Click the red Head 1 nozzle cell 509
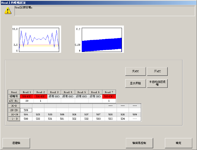The image size is (197, 150). pos(27,96)
